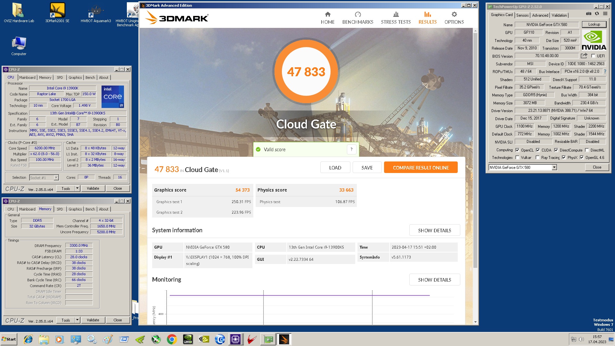This screenshot has height=346, width=615.
Task: Open the OVIZ Hardware Lab desktop icon
Action: [19, 13]
